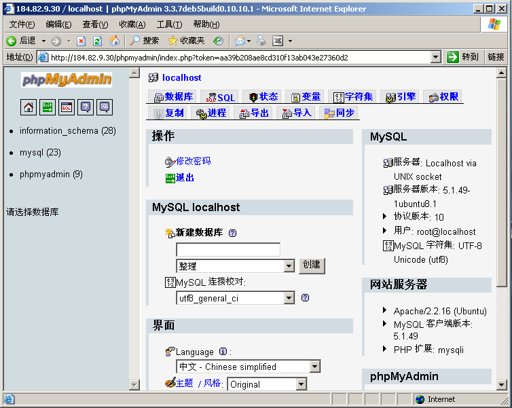Click the green exit icon beside 退出
The width and height of the screenshot is (512, 408).
tap(170, 179)
